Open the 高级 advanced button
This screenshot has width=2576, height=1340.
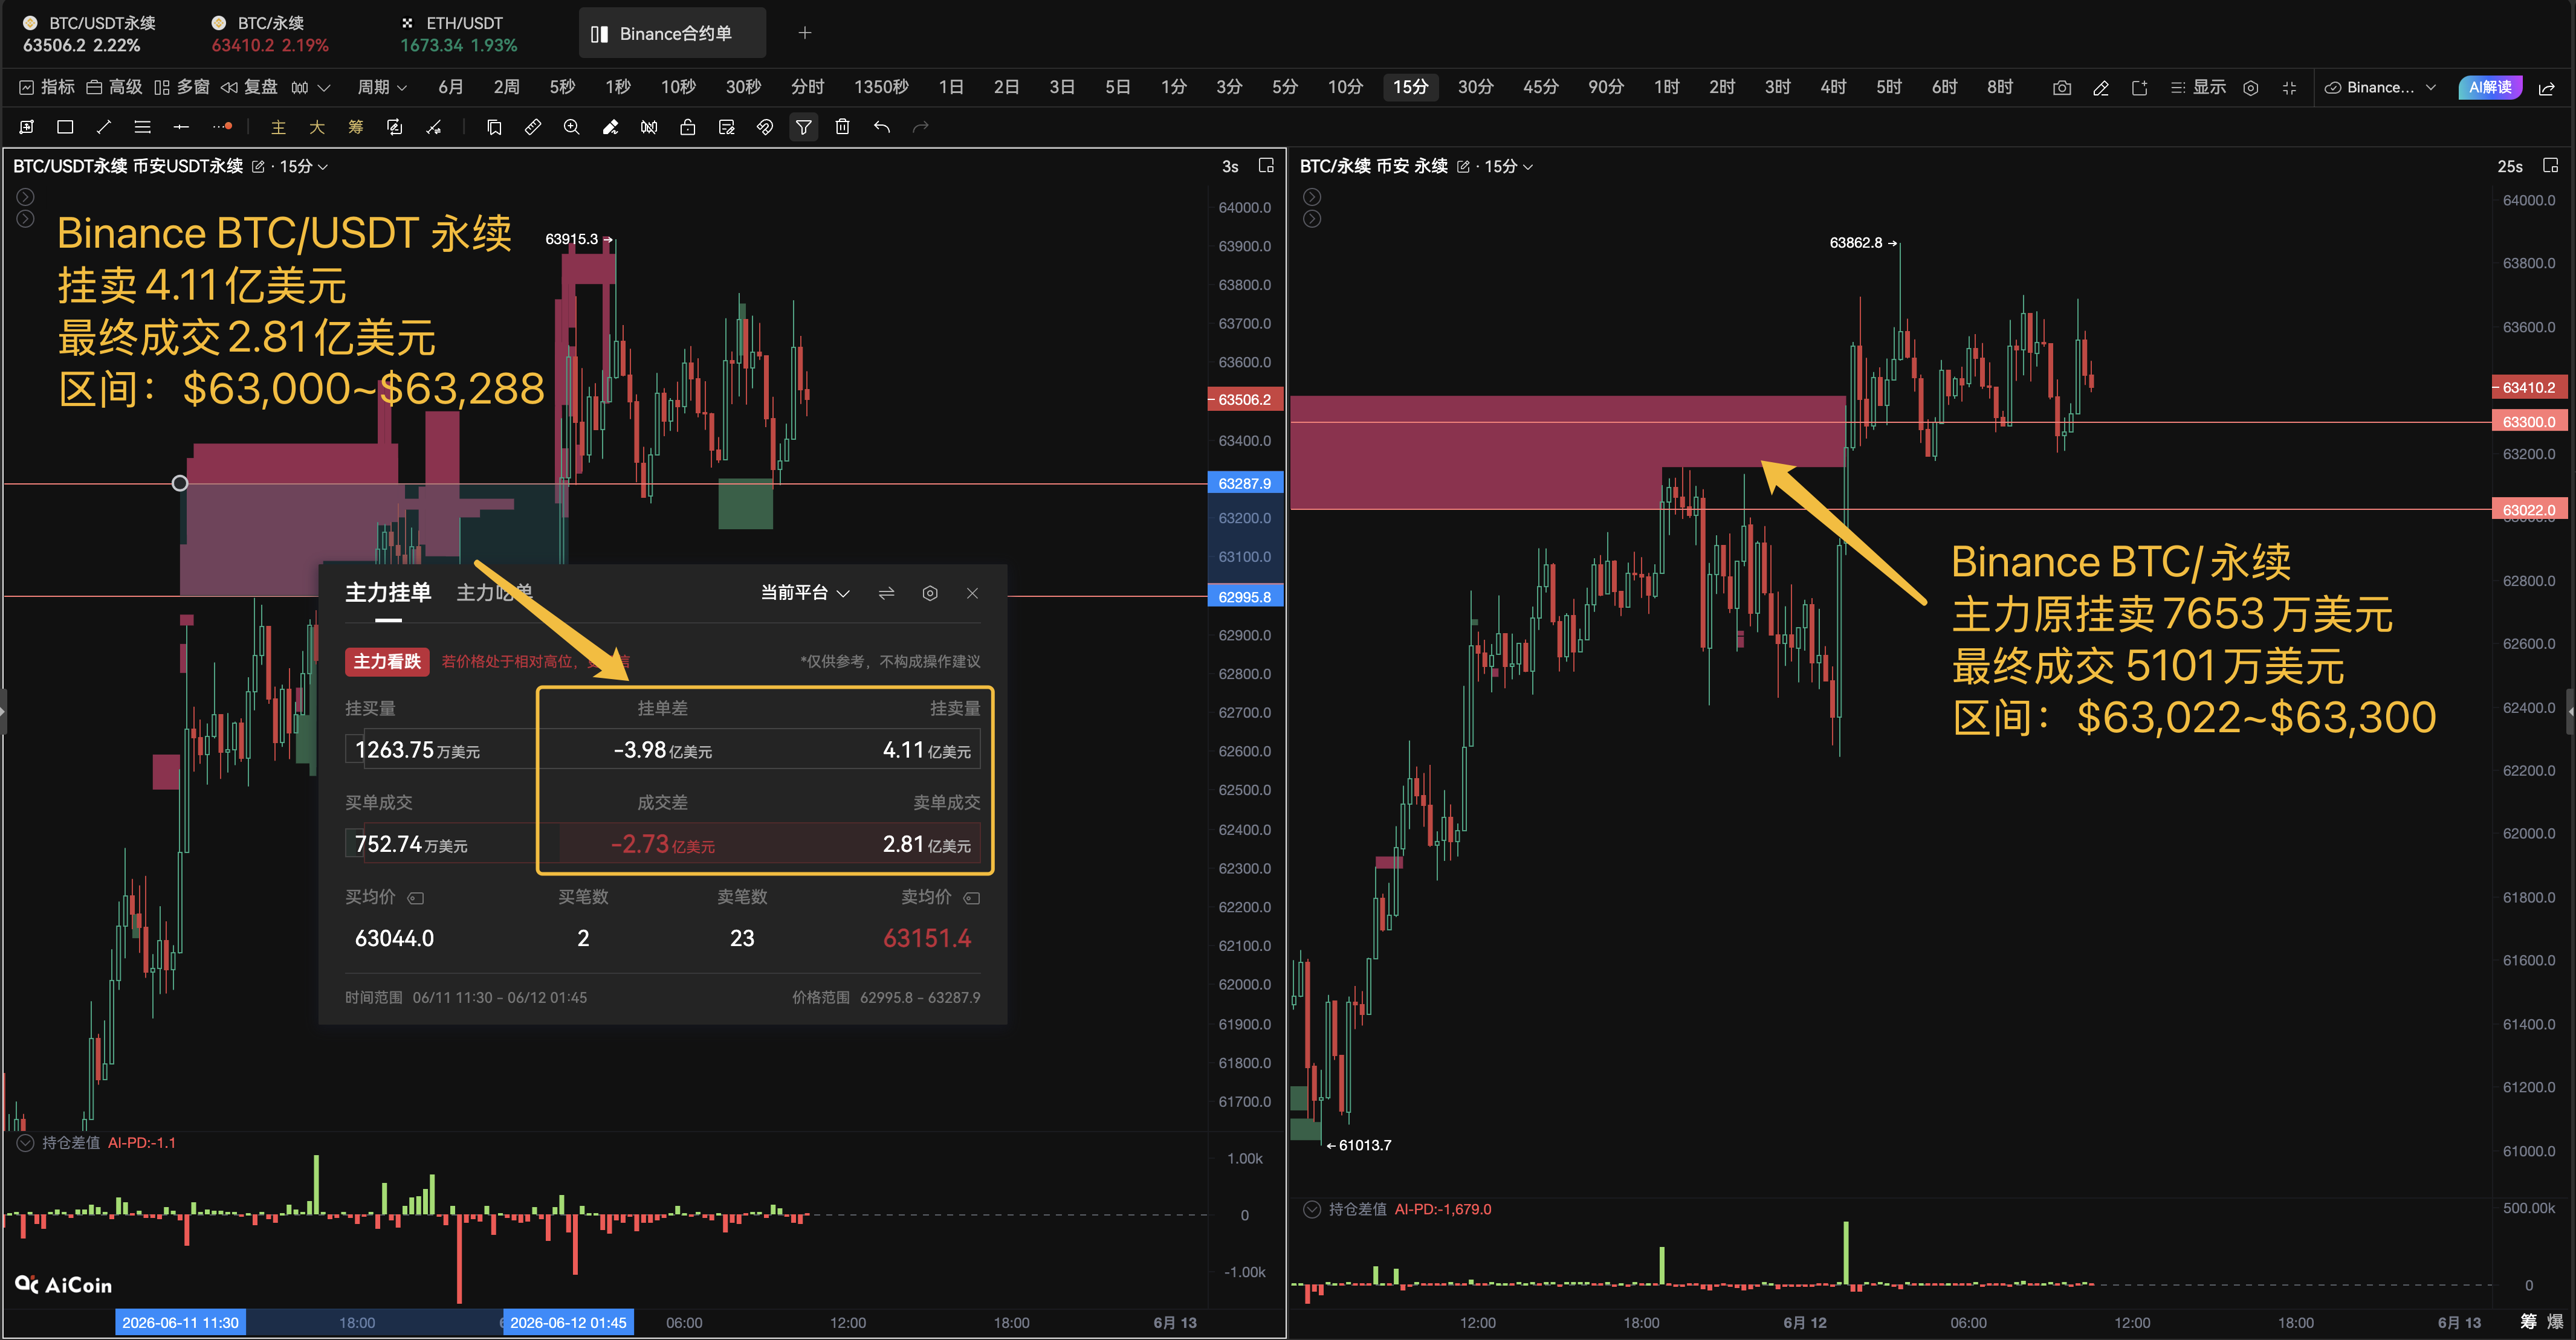[x=114, y=88]
